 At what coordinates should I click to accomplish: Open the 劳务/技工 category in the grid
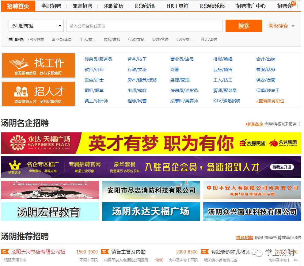[x=137, y=59]
